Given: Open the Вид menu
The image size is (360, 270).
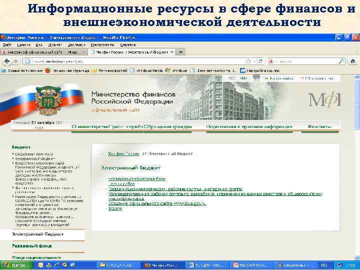Looking at the screenshot, I should point(39,45).
